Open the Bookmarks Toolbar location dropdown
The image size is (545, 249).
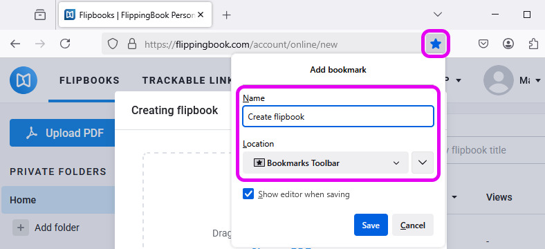pyautogui.click(x=326, y=163)
